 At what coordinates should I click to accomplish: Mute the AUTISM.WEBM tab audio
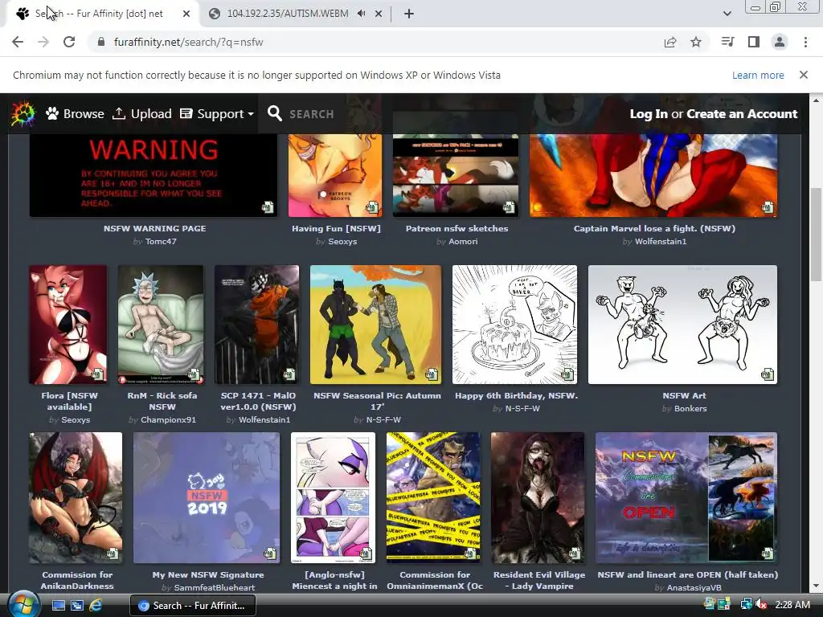(x=361, y=14)
